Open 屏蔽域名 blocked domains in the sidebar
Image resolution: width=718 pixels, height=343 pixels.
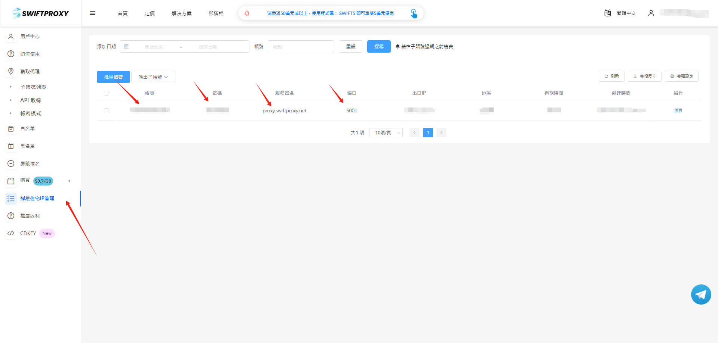click(30, 163)
